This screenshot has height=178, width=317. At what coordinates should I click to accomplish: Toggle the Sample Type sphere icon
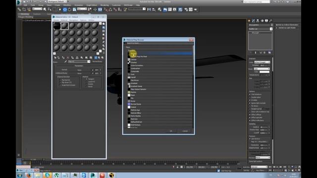104,24
